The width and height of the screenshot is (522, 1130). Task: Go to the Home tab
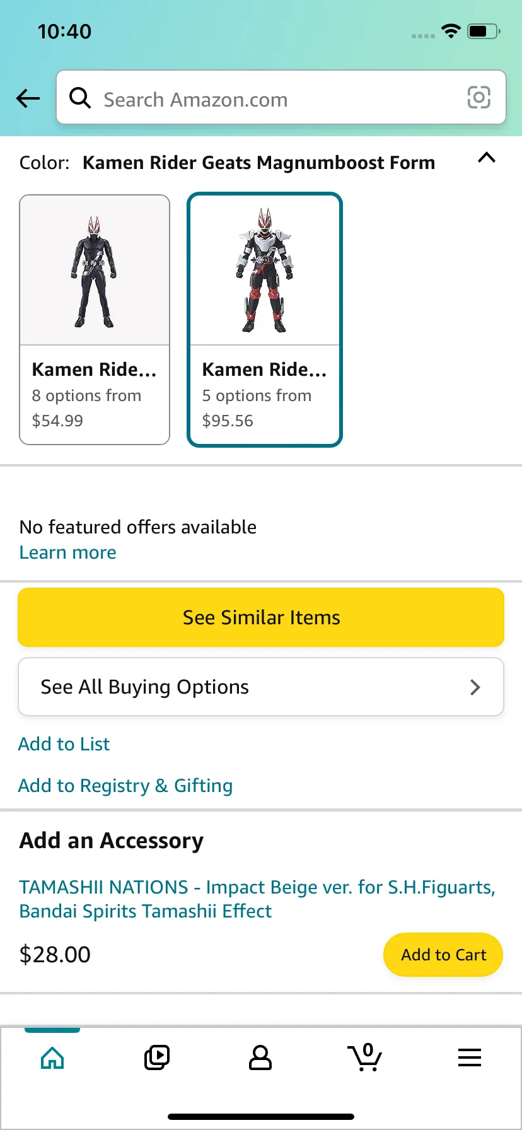(52, 1057)
